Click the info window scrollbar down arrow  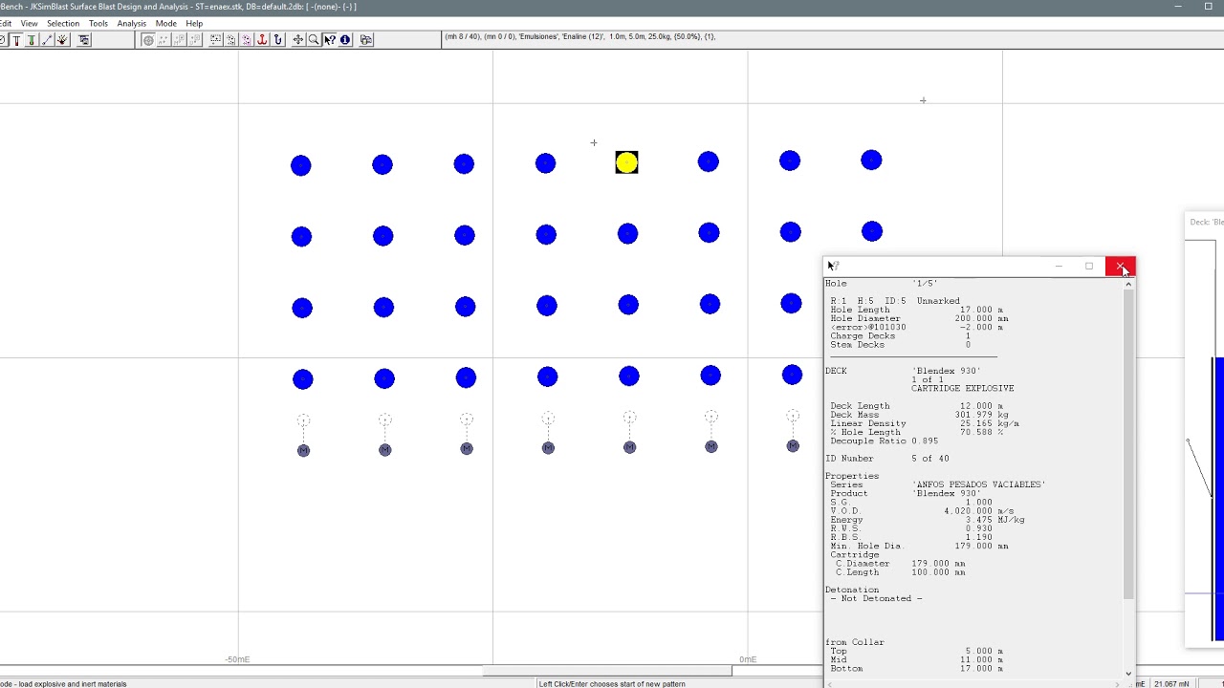coord(1128,674)
